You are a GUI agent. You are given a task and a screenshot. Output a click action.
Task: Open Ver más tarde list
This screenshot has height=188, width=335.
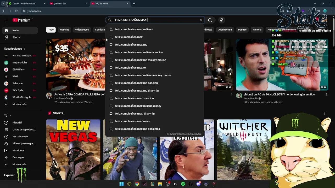[x=20, y=137]
